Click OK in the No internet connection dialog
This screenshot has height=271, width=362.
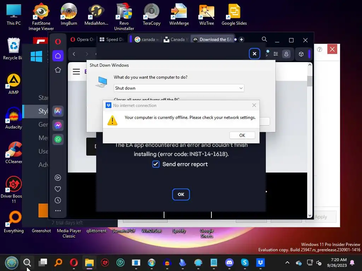(242, 135)
